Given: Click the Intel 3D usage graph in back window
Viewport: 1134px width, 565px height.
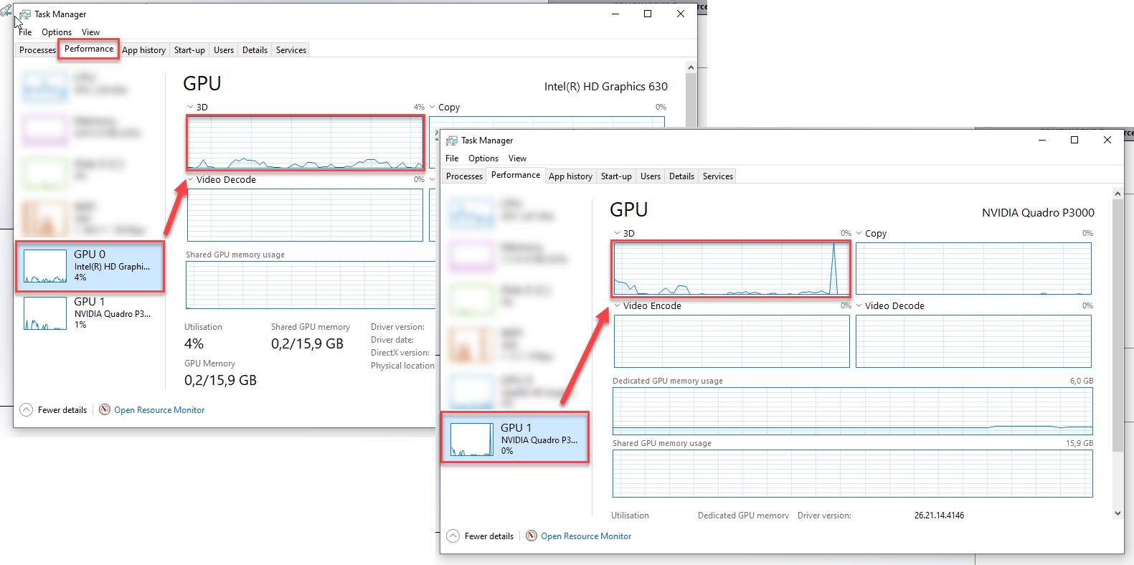Looking at the screenshot, I should [x=305, y=142].
